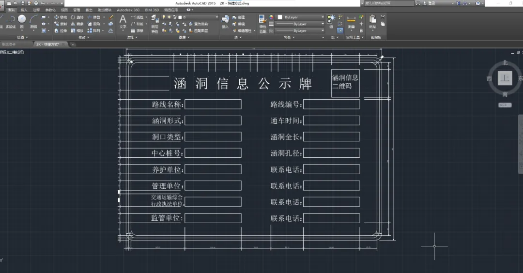This screenshot has height=273, width=523.
Task: Select the ZK - 快捷方式 drawing tab
Action: [x=48, y=45]
